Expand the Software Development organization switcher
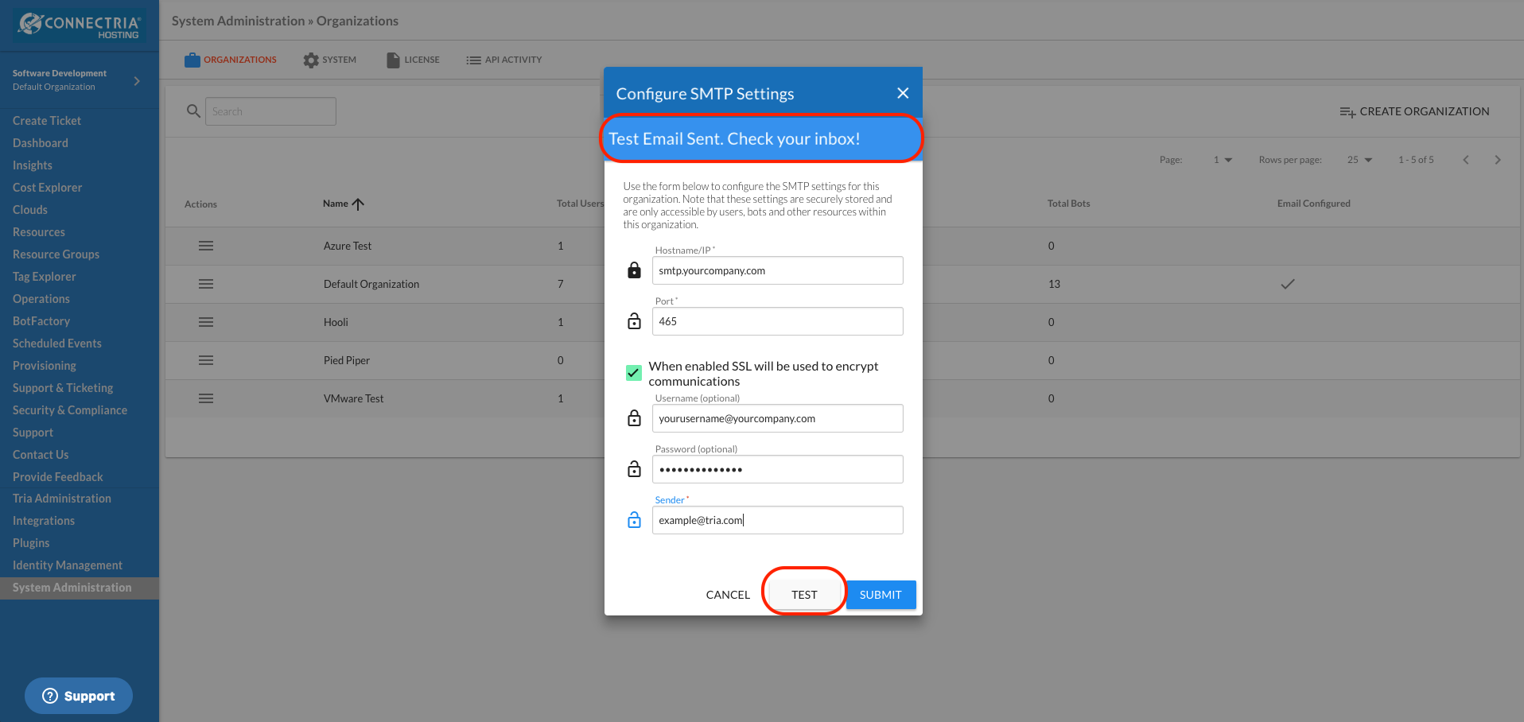This screenshot has width=1524, height=722. [x=137, y=80]
